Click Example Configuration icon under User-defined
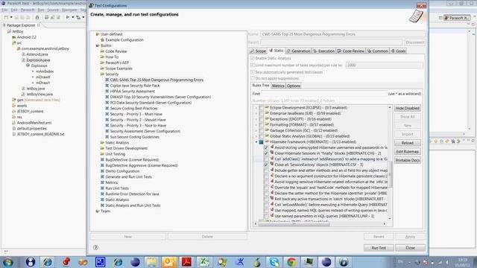The height and width of the screenshot is (268, 477). [102, 39]
